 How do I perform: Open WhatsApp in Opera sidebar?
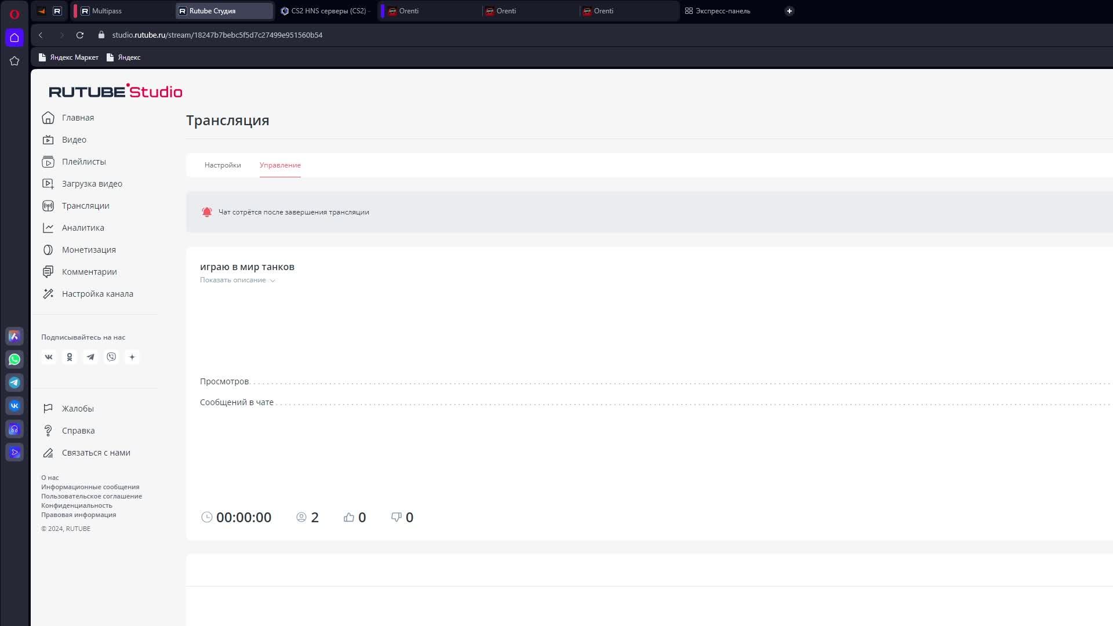[14, 359]
